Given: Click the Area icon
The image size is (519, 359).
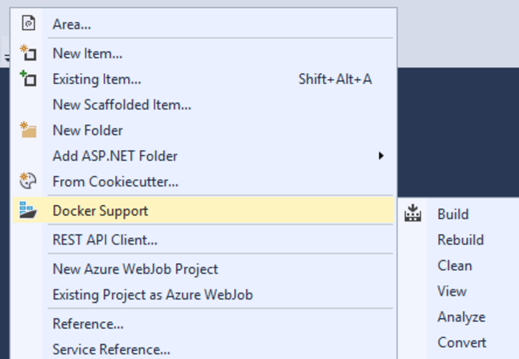Looking at the screenshot, I should coord(28,24).
